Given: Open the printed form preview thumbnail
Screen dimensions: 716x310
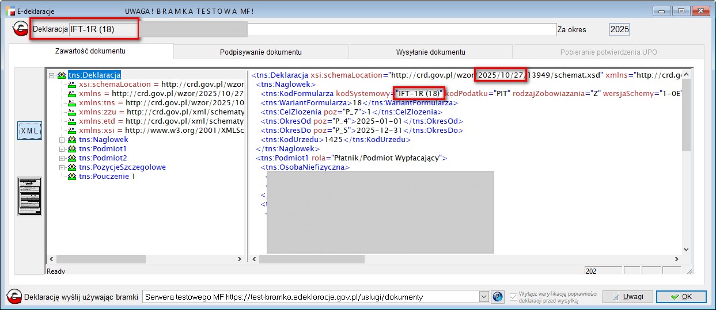Looking at the screenshot, I should point(29,196).
